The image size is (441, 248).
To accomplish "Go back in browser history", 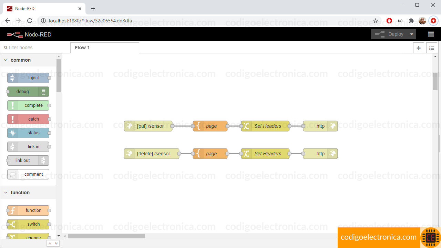I will (8, 21).
